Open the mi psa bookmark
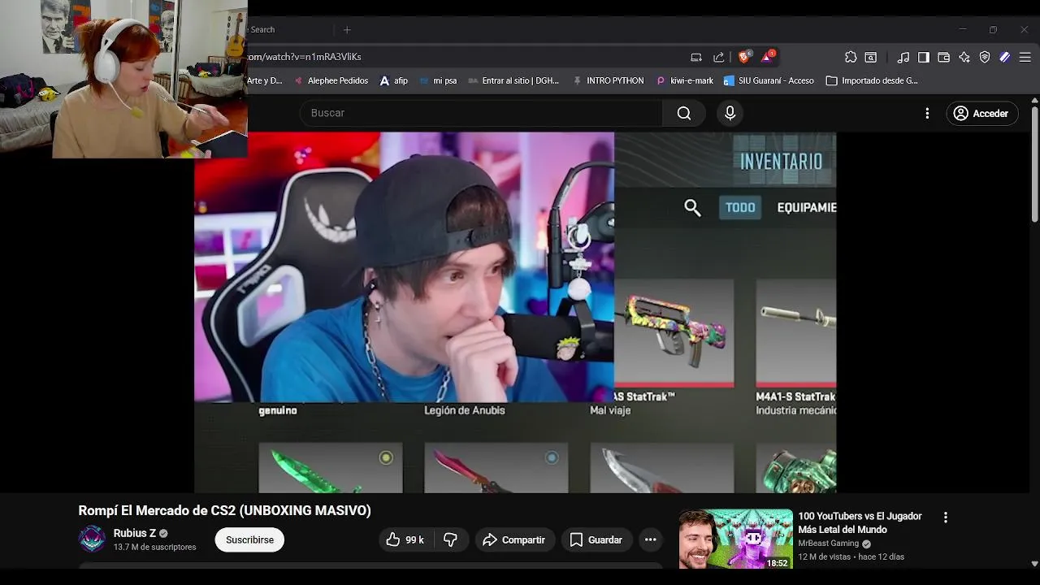 click(x=438, y=80)
